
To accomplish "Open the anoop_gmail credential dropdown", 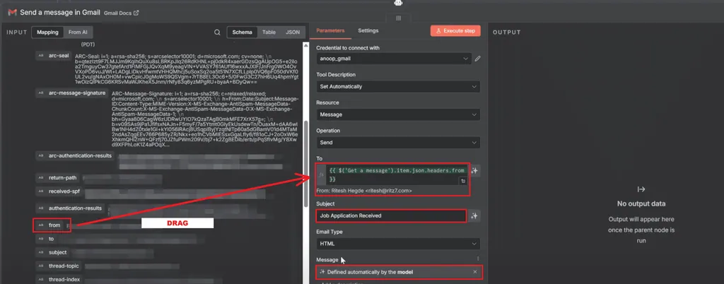I will click(x=395, y=59).
